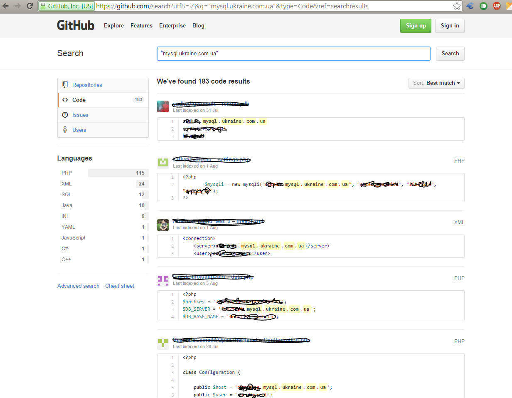Click 'Last indexed on 3 Aug' text
The width and height of the screenshot is (512, 398).
point(195,283)
